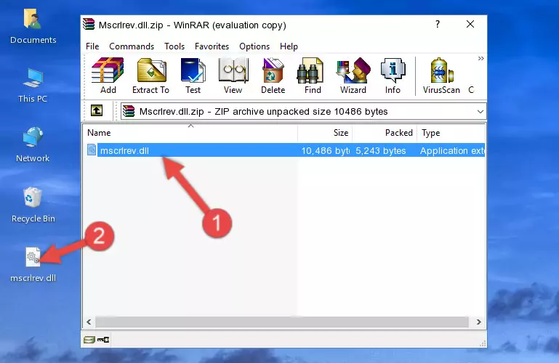Close the WinRAR window
This screenshot has width=559, height=363.
[x=470, y=24]
